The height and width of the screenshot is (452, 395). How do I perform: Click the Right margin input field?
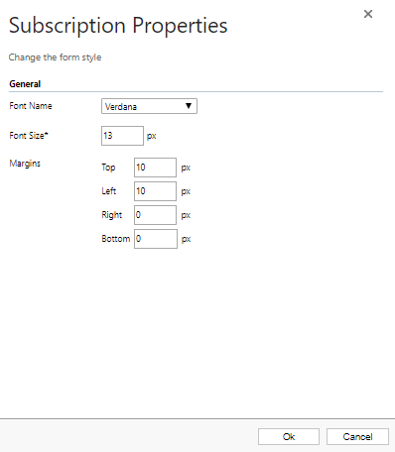coord(155,215)
